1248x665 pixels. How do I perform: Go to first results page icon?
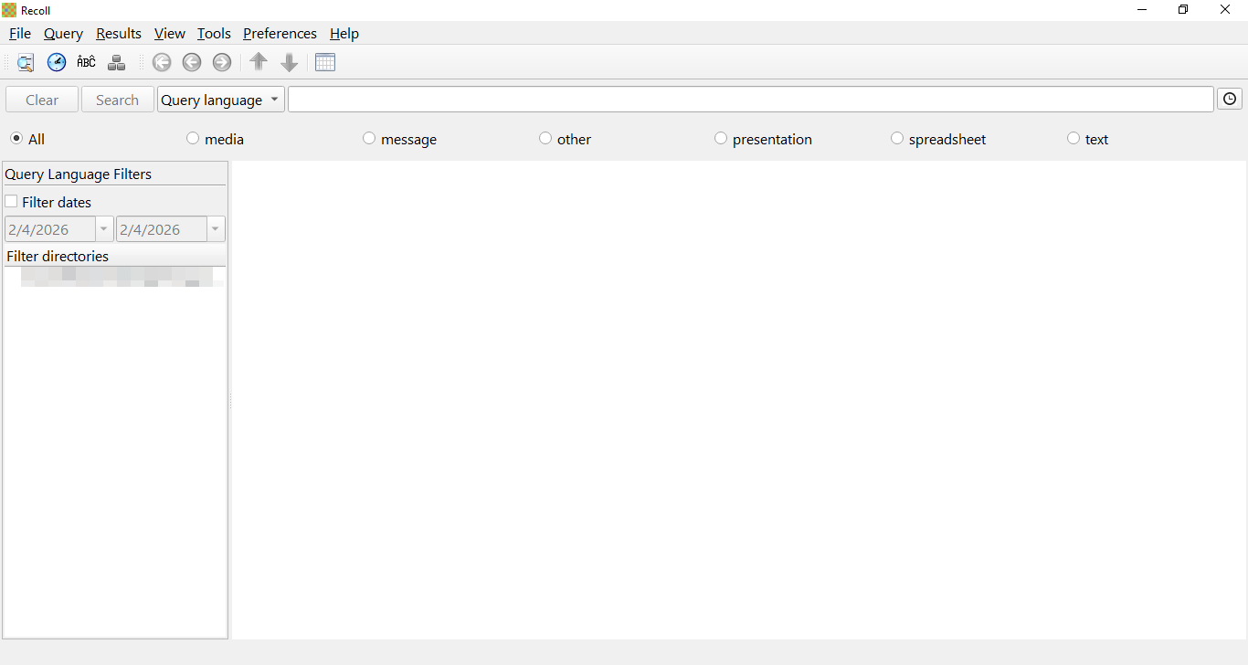(x=162, y=63)
